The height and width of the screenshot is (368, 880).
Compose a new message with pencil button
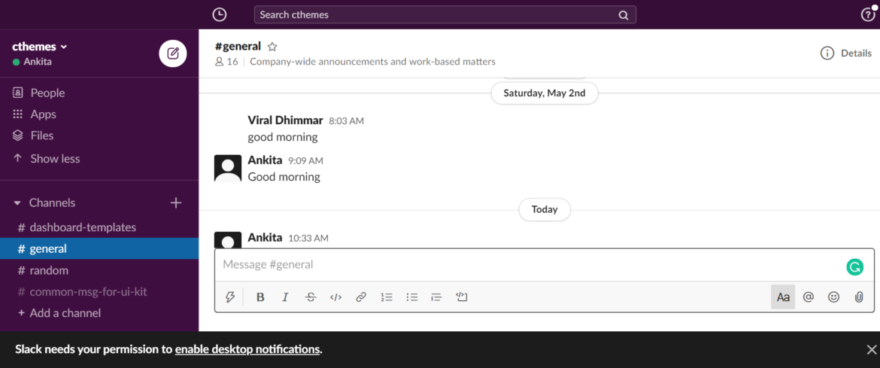pos(173,53)
